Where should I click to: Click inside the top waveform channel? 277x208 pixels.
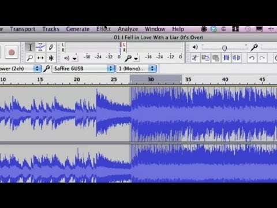[x=138, y=114]
